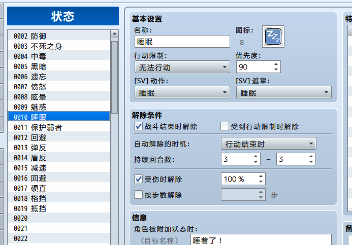This screenshot has width=352, height=245.
Task: Click the state list scrollbar thumb
Action: [114, 77]
